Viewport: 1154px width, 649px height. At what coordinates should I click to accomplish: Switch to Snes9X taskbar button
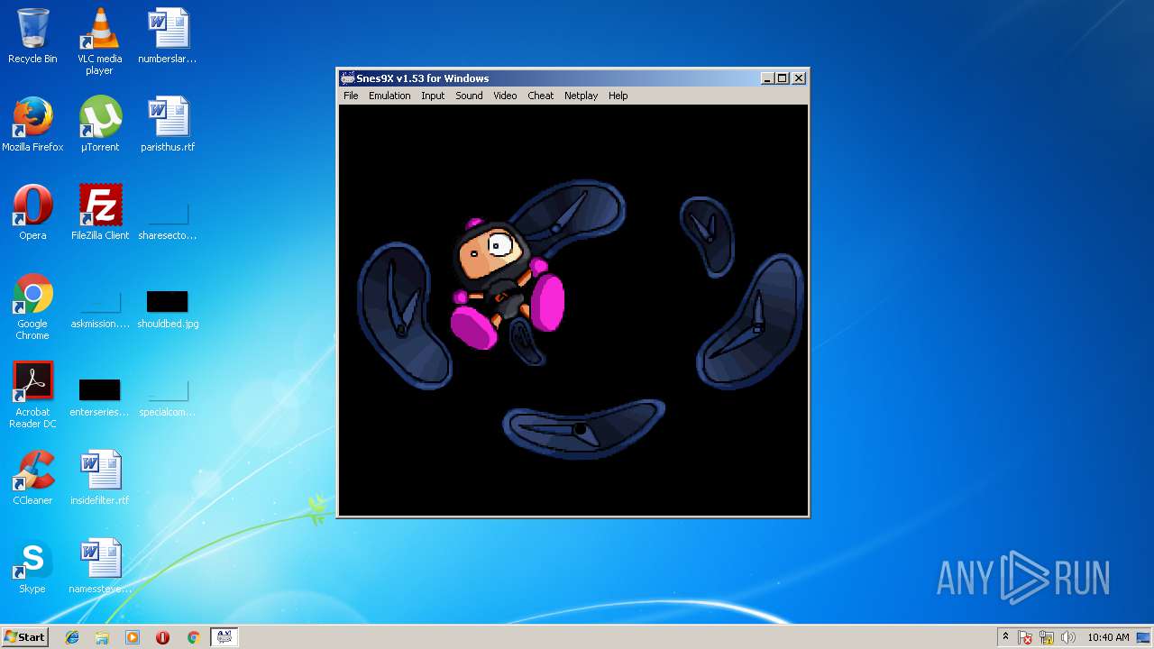click(224, 637)
